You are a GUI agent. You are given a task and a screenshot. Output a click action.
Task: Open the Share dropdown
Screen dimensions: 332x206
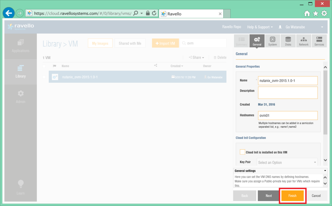pyautogui.click(x=196, y=58)
